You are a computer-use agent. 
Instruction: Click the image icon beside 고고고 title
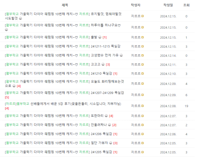pyautogui.click(x=103, y=64)
